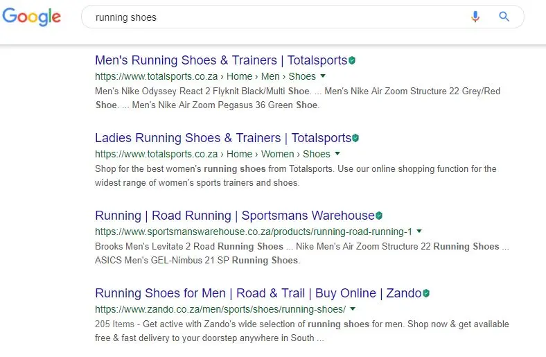Click the Google logo
The width and height of the screenshot is (546, 357).
click(31, 17)
